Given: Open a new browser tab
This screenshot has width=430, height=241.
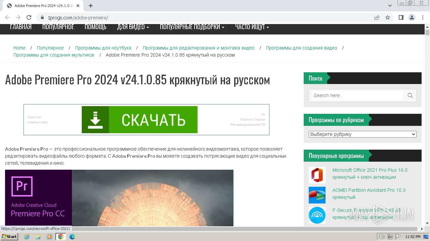Looking at the screenshot, I should (x=91, y=6).
